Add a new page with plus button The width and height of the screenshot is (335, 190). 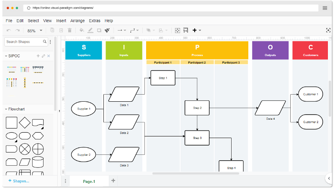click(113, 181)
